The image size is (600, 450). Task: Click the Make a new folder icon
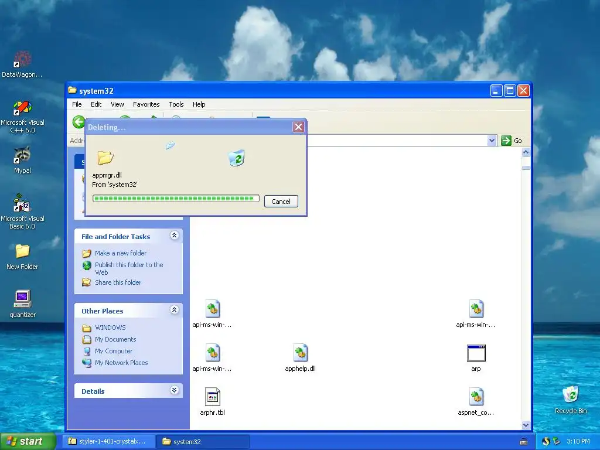tap(87, 253)
